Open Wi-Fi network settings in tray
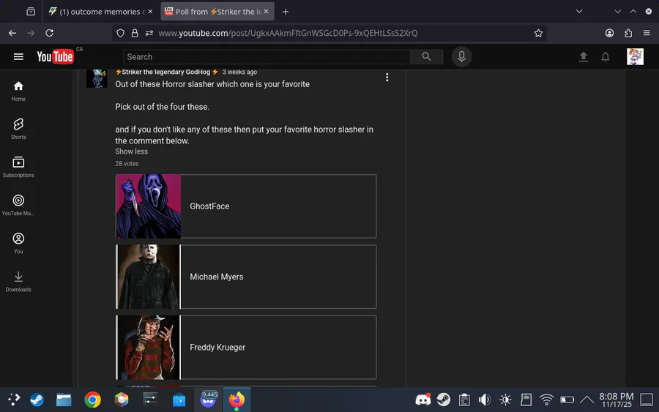The height and width of the screenshot is (412, 659). [546, 400]
